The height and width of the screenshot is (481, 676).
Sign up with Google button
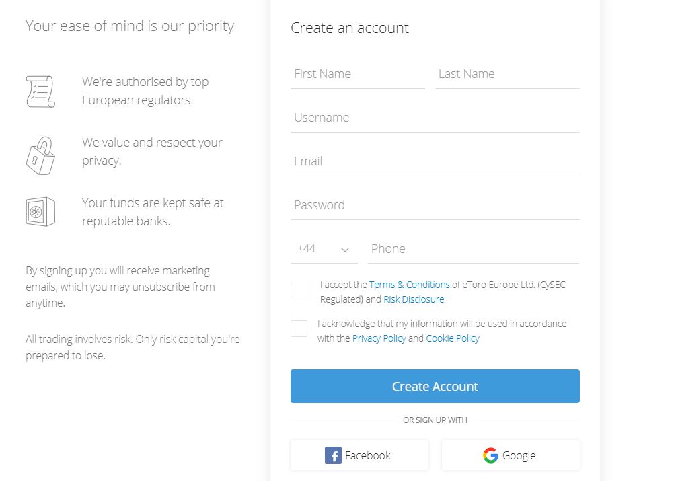point(511,455)
